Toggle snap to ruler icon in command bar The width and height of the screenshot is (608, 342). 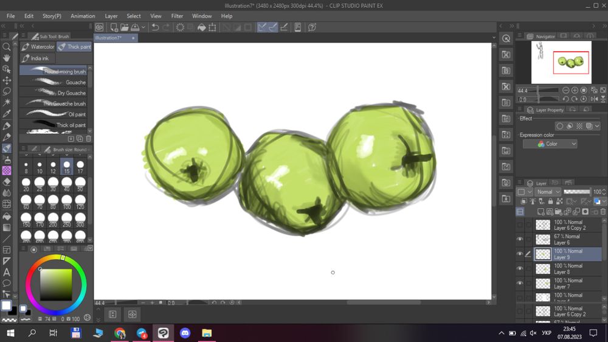(x=262, y=27)
